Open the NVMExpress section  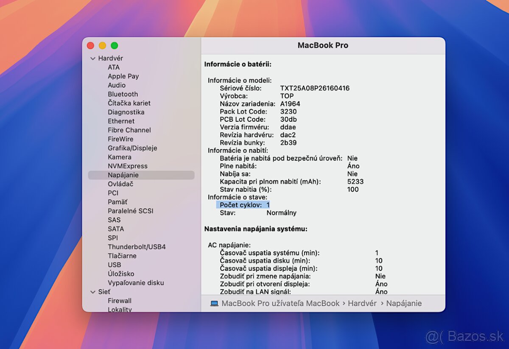point(128,166)
